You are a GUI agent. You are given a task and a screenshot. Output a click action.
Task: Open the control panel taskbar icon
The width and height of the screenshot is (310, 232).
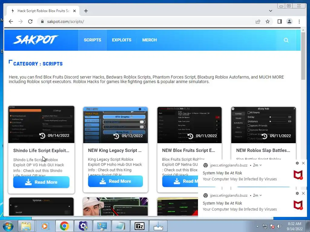tap(102, 226)
